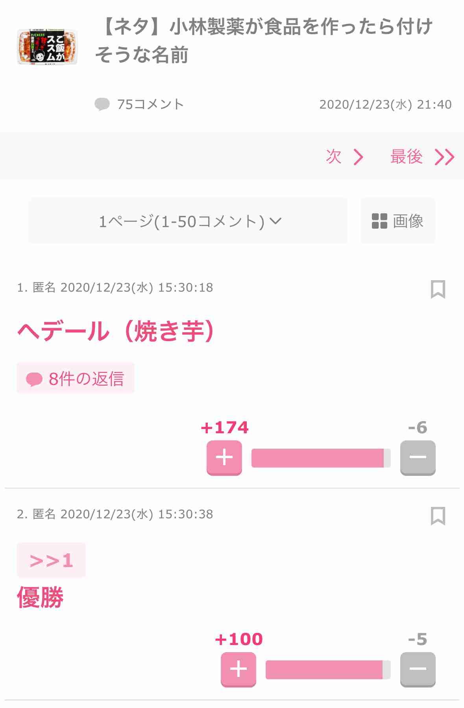Follow the >>1 reply anchor
This screenshot has height=708, width=464.
click(51, 560)
